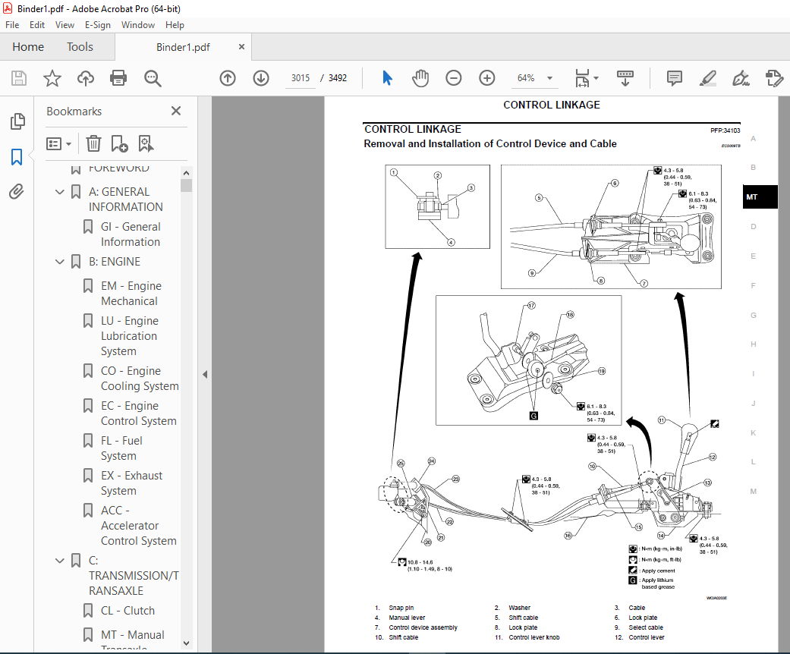Close the Binder1.pdf tab
The image size is (790, 654).
click(241, 47)
